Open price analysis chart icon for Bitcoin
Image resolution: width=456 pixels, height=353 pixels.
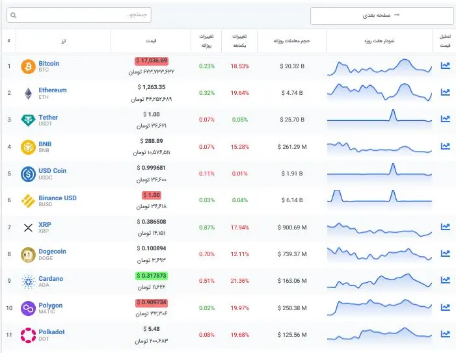[445, 66]
